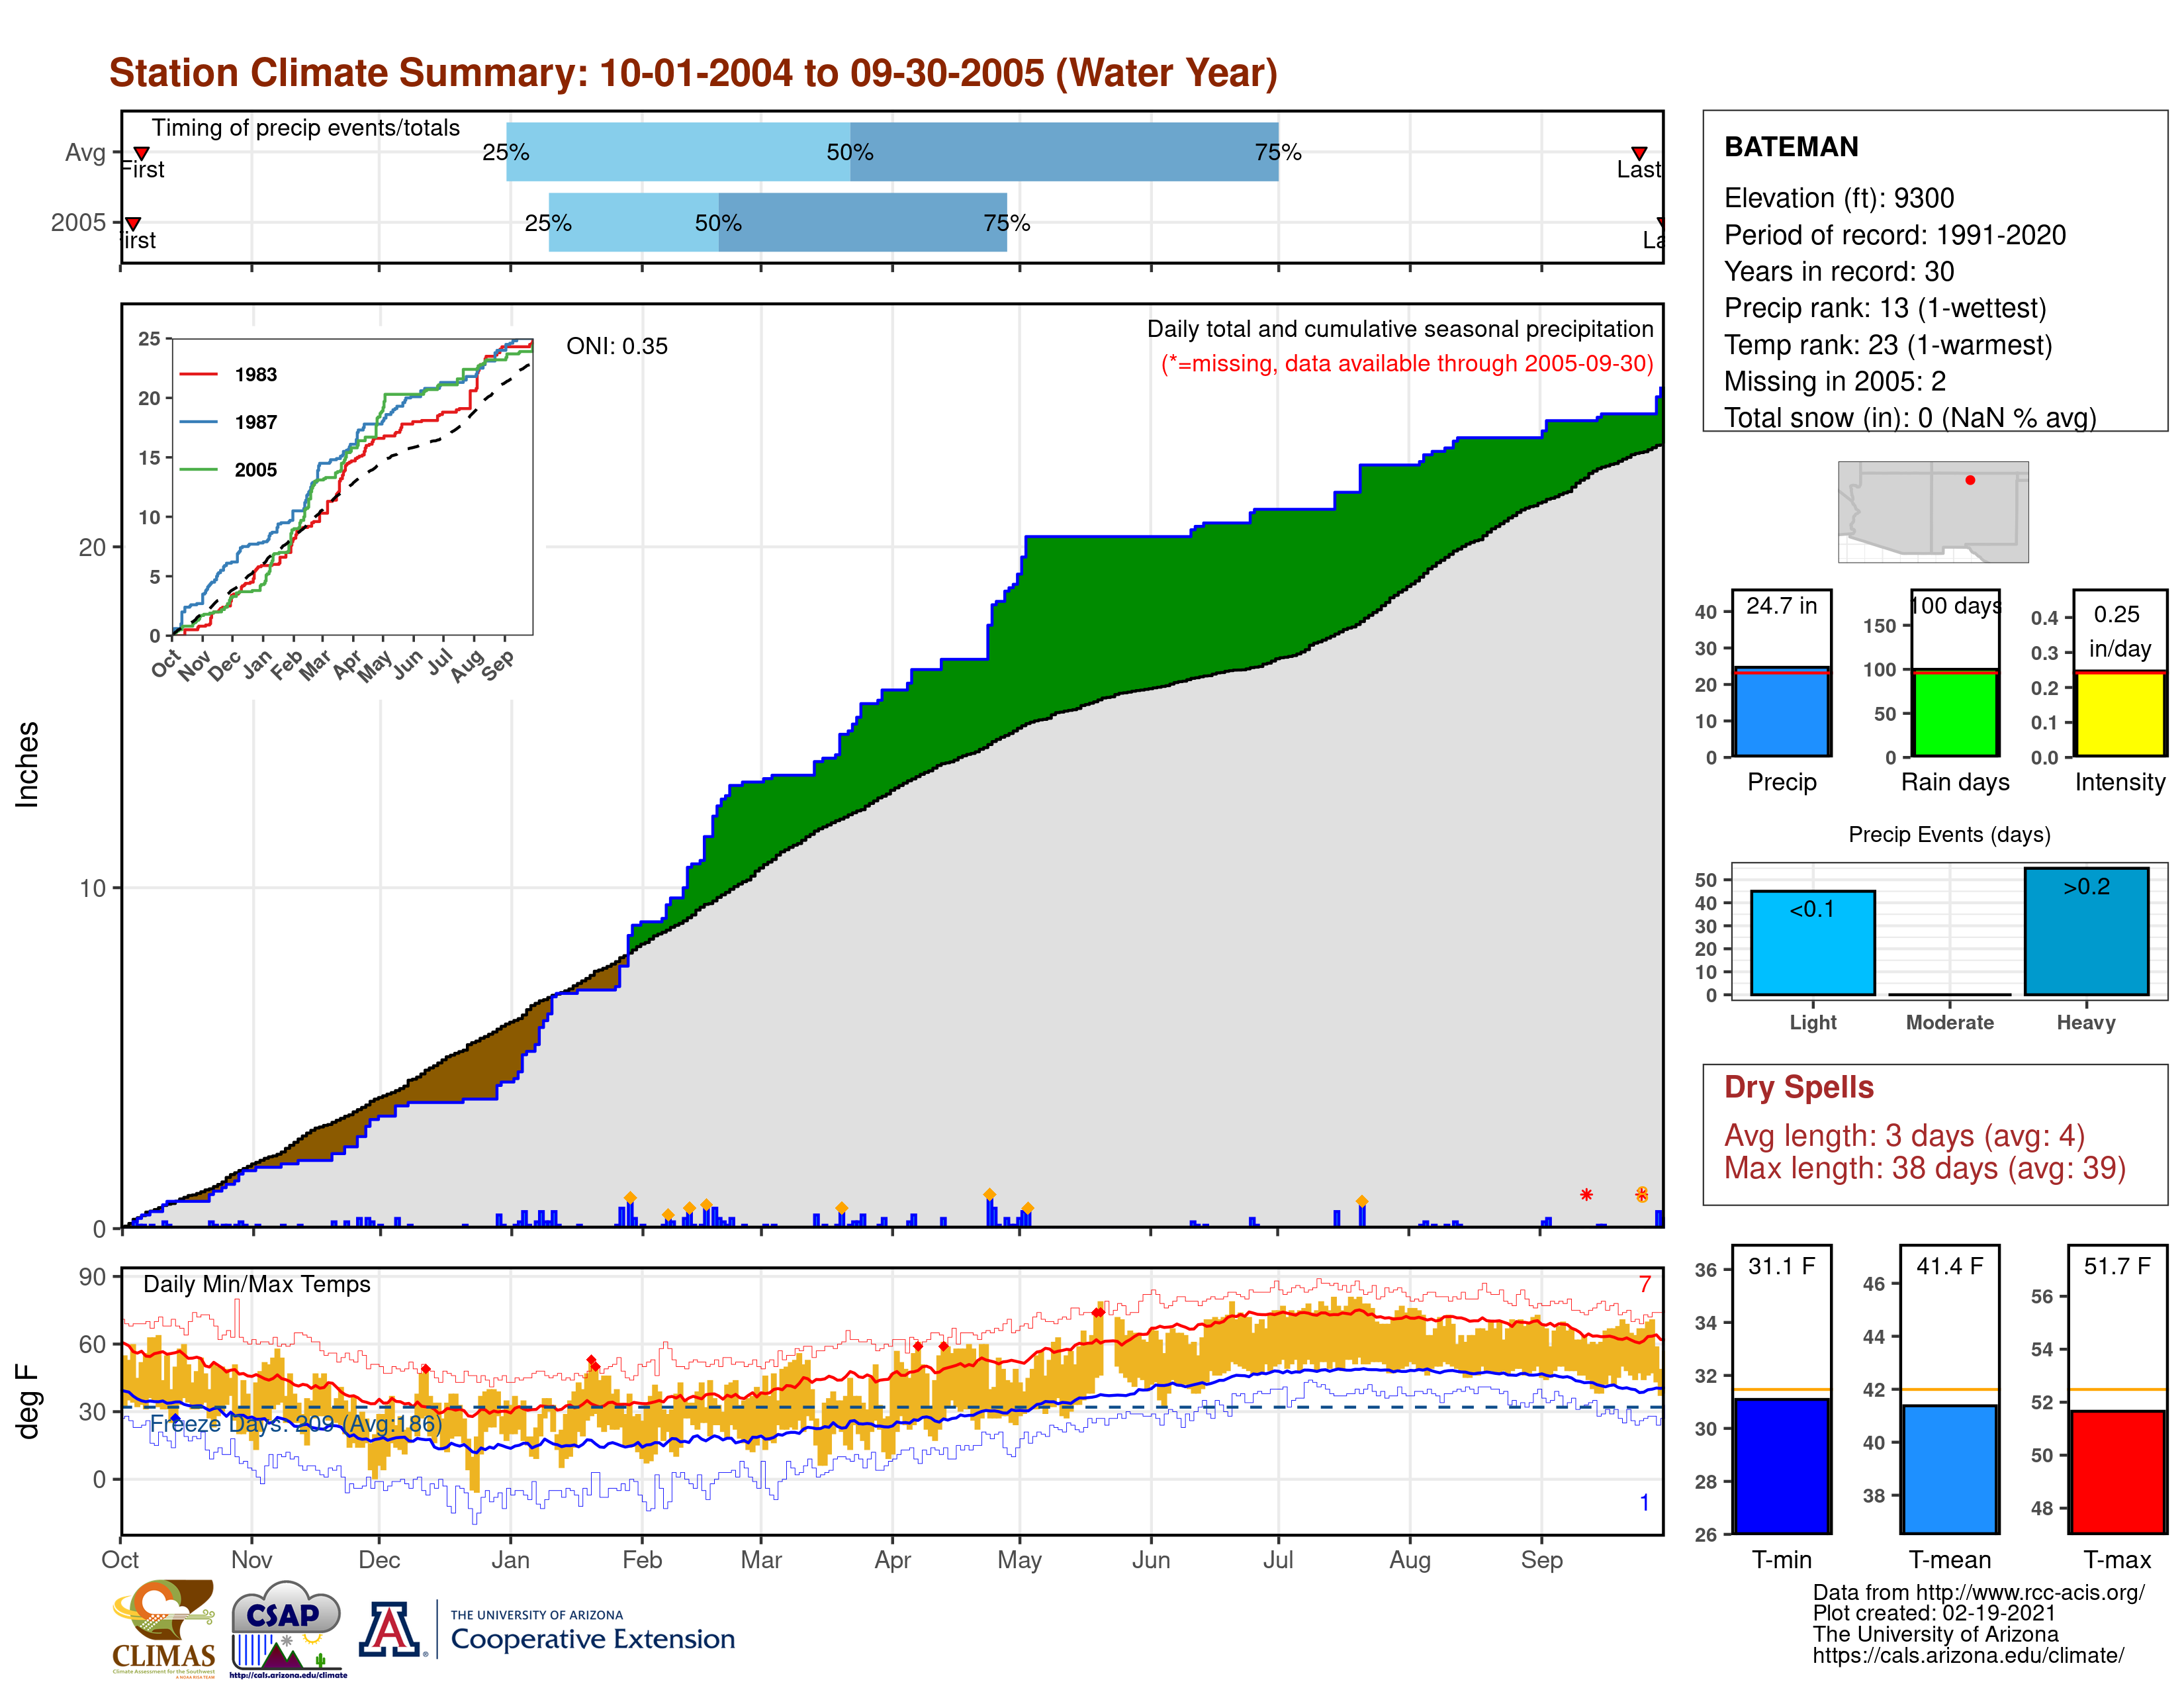
Task: Click the blue Precip bar chart bar
Action: pyautogui.click(x=1782, y=712)
